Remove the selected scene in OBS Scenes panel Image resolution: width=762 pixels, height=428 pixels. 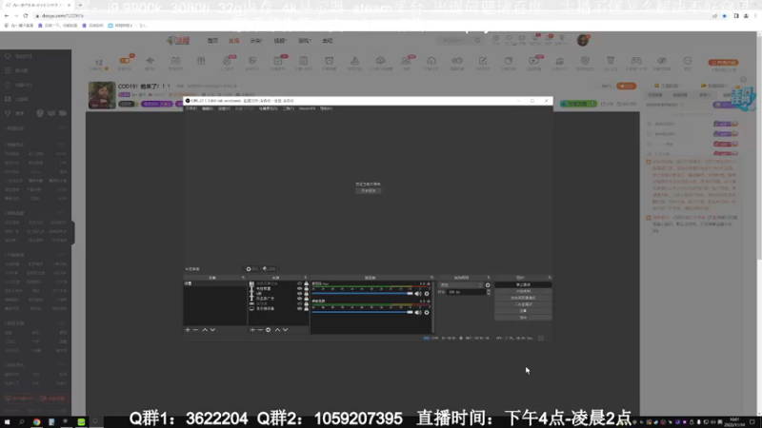coord(195,330)
